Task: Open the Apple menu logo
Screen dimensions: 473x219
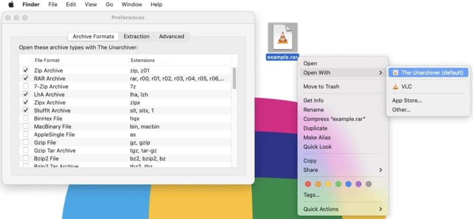Action: [x=11, y=4]
